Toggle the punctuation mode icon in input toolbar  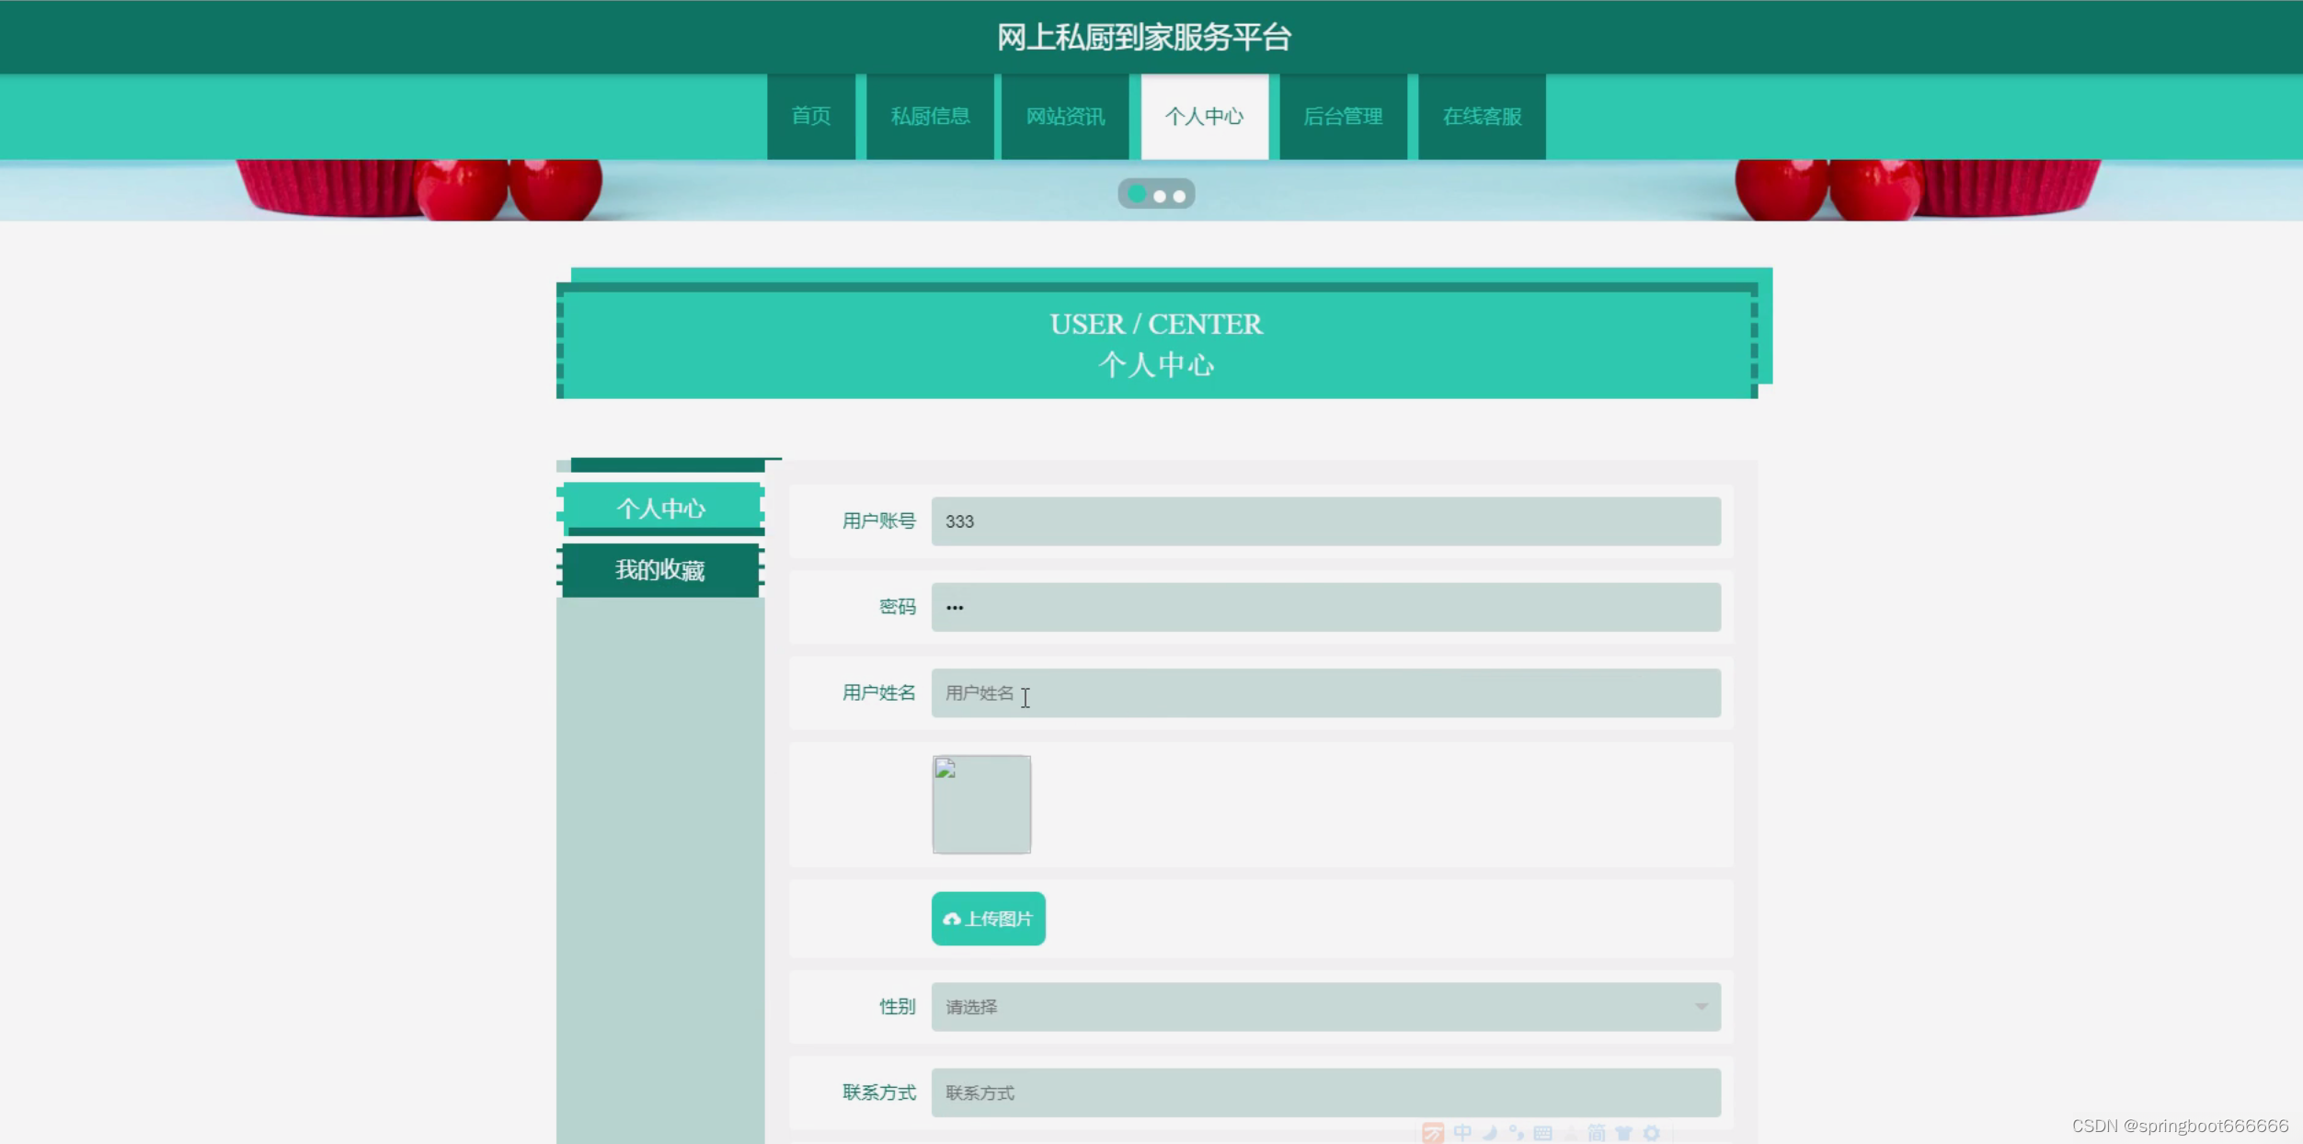point(1517,1133)
